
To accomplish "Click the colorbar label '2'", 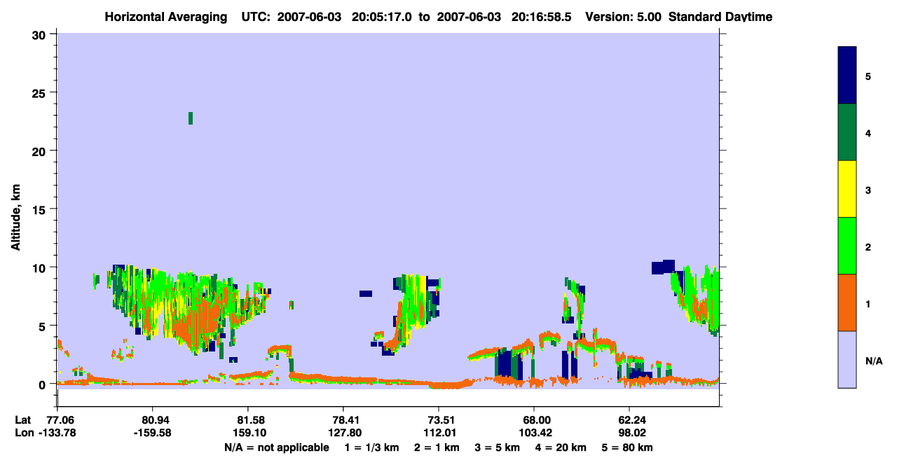I will click(x=868, y=247).
